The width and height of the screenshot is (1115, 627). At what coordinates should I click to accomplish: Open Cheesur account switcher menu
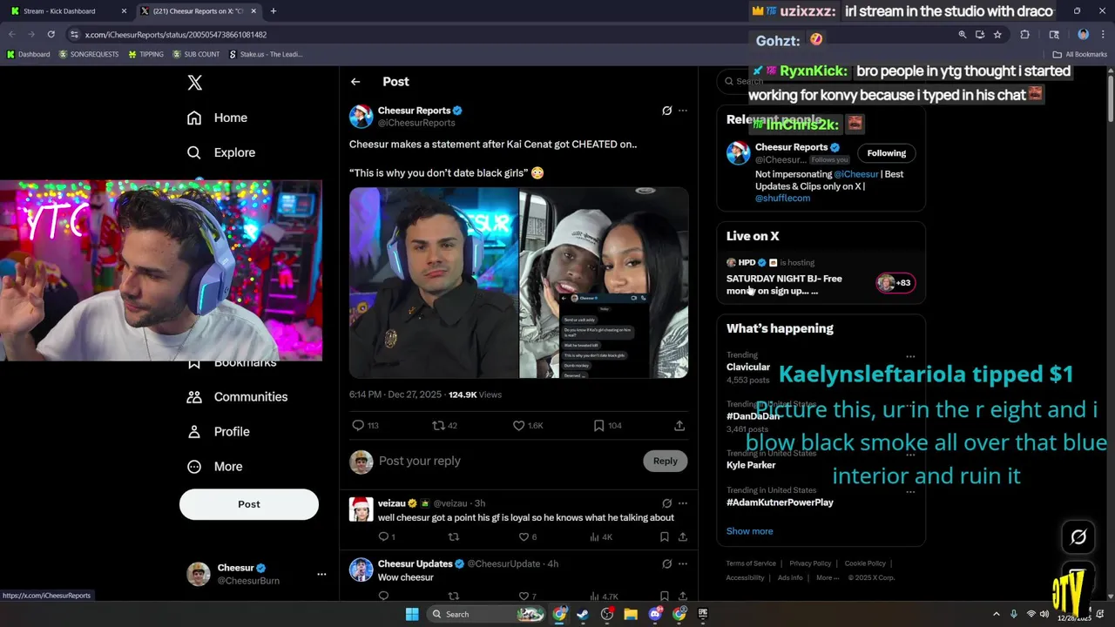[x=321, y=574]
